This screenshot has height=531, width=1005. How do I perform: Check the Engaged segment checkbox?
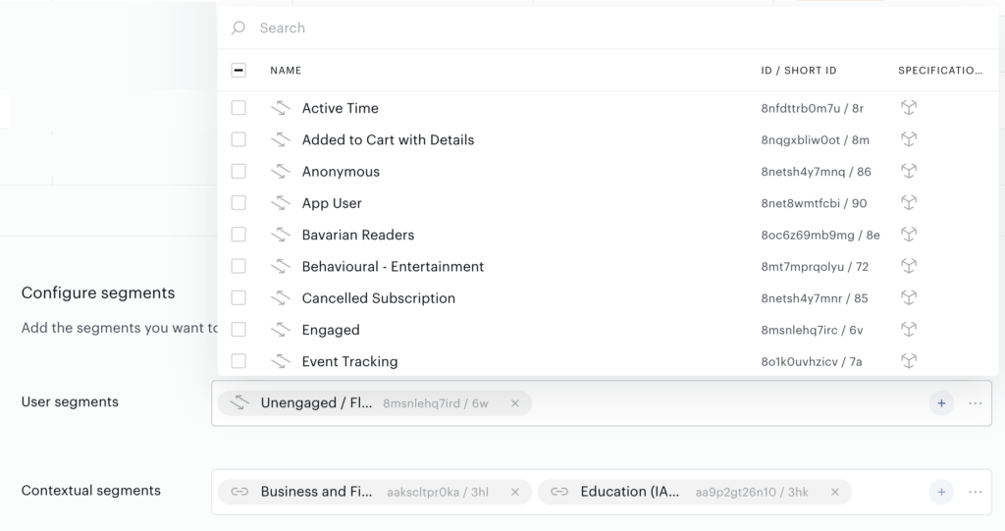point(238,329)
